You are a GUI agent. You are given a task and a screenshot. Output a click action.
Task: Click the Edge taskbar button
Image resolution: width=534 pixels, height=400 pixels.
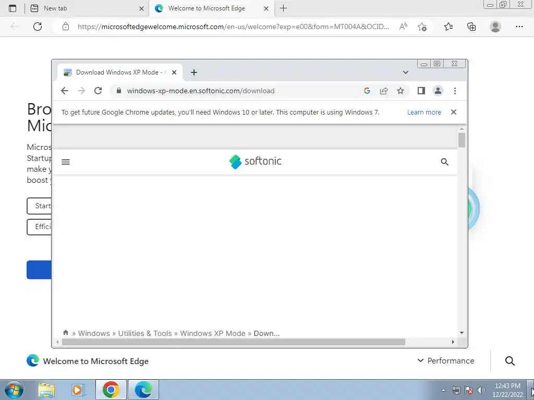[143, 390]
